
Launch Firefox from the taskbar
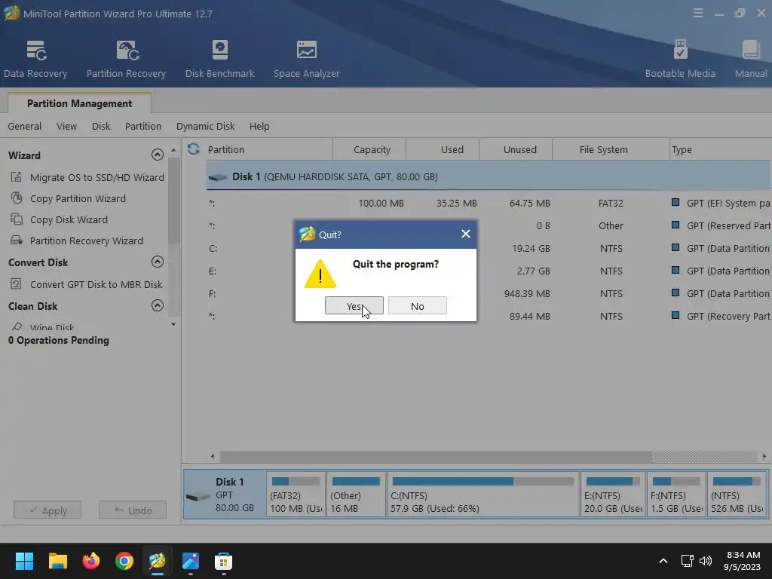pyautogui.click(x=91, y=561)
